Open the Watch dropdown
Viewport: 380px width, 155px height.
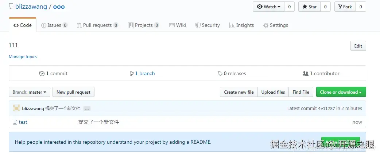(268, 7)
